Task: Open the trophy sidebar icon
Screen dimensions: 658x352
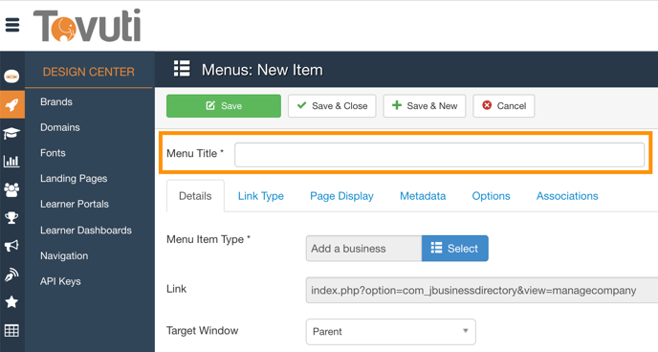Action: 11,218
